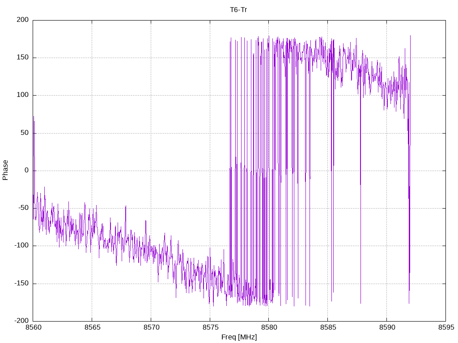This screenshot has height=343, width=458.
Task: Click x-axis tick label 8565
Action: tap(92, 327)
